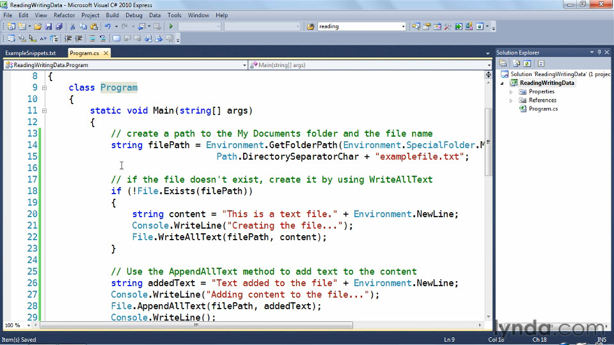This screenshot has width=614, height=345.
Task: Click View Code icon in Solution Explorer
Action: (541, 63)
